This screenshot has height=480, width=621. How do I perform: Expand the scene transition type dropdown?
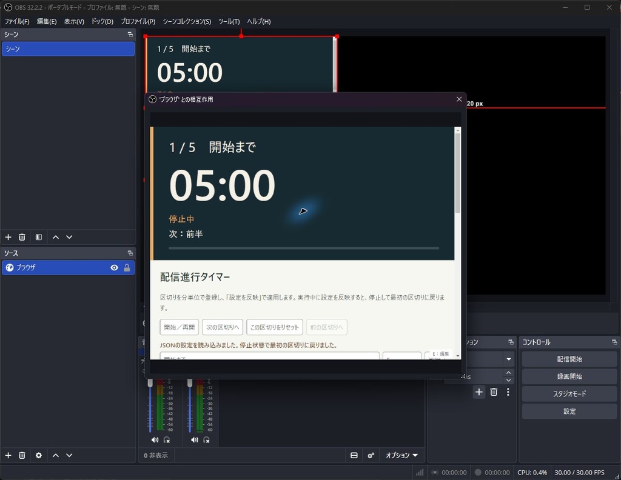coord(509,359)
